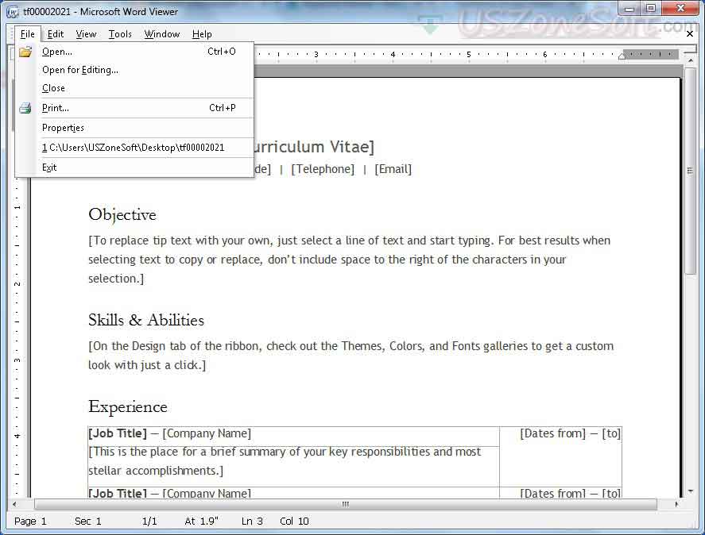Screen dimensions: 705x535
Task: Select Print... from the File menu
Action: click(134, 108)
